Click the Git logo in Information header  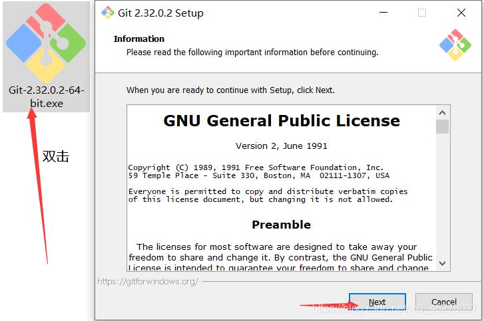[x=455, y=45]
